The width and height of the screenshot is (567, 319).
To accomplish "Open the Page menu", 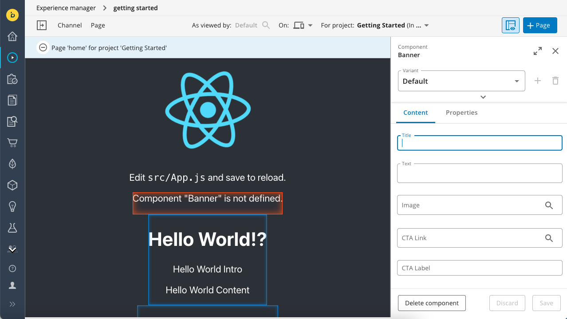I will (x=98, y=25).
